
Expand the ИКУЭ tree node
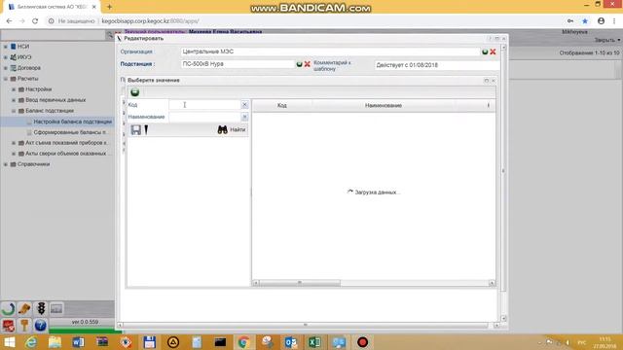[6, 57]
